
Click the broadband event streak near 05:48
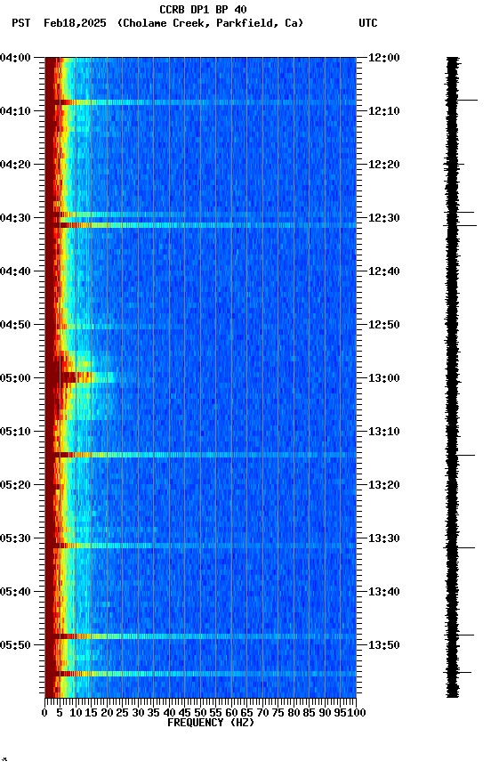pos(200,636)
